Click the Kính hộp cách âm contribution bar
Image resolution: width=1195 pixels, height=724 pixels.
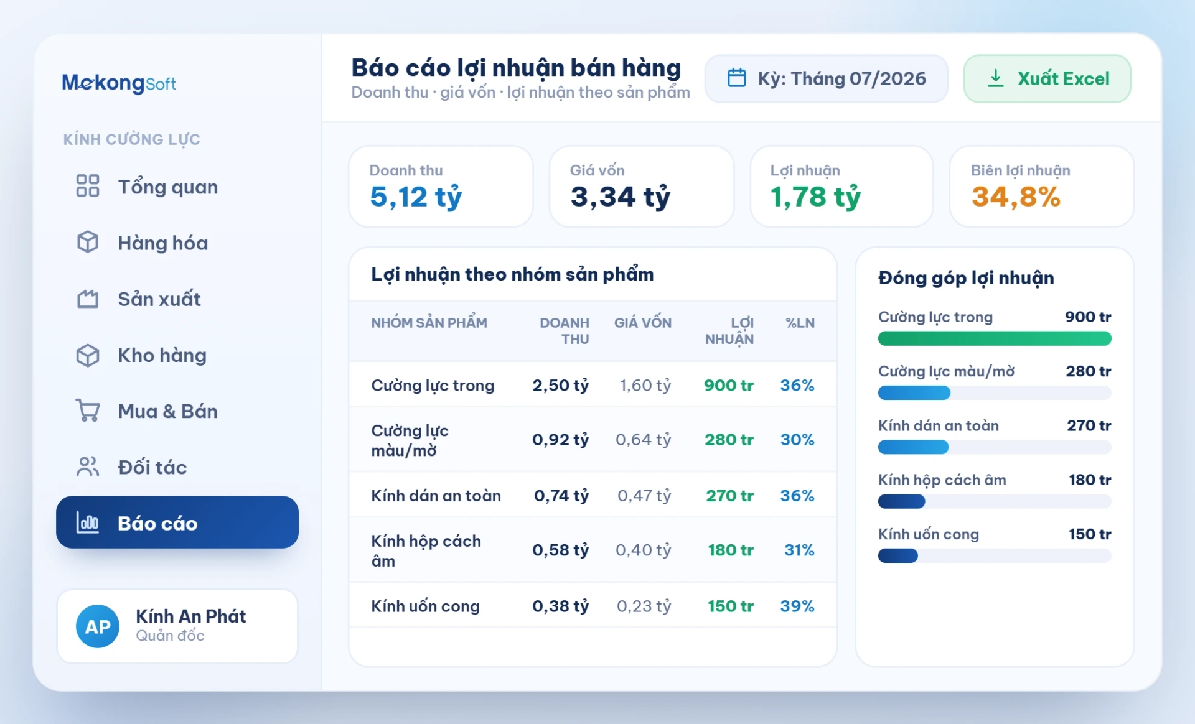click(x=995, y=501)
